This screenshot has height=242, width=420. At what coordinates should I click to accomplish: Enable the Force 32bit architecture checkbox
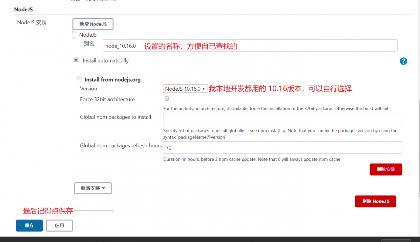pos(167,99)
